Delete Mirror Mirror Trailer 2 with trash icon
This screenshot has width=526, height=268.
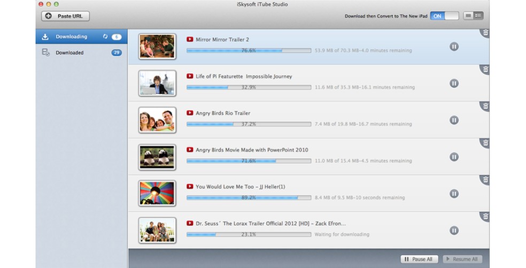pyautogui.click(x=485, y=33)
